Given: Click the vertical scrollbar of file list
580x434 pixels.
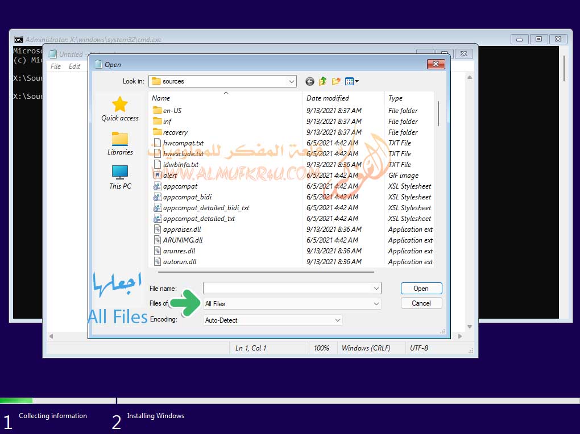Looking at the screenshot, I should (x=438, y=113).
